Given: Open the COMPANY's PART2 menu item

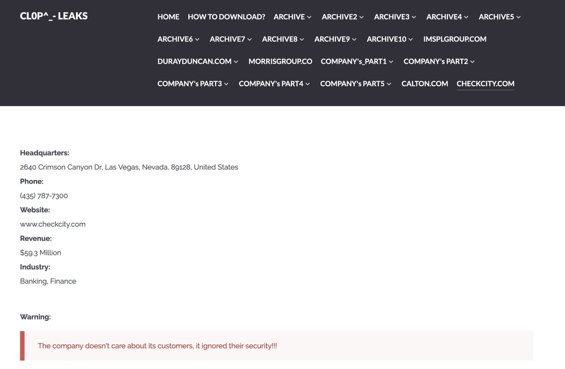Looking at the screenshot, I should pyautogui.click(x=436, y=62).
